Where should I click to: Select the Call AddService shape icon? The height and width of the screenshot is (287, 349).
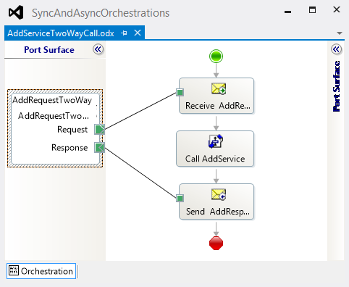216,141
